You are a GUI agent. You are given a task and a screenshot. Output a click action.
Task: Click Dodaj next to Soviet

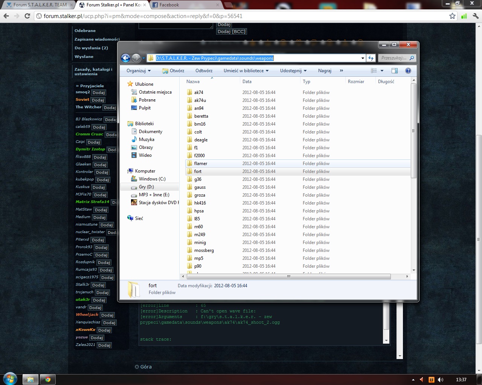coord(98,100)
